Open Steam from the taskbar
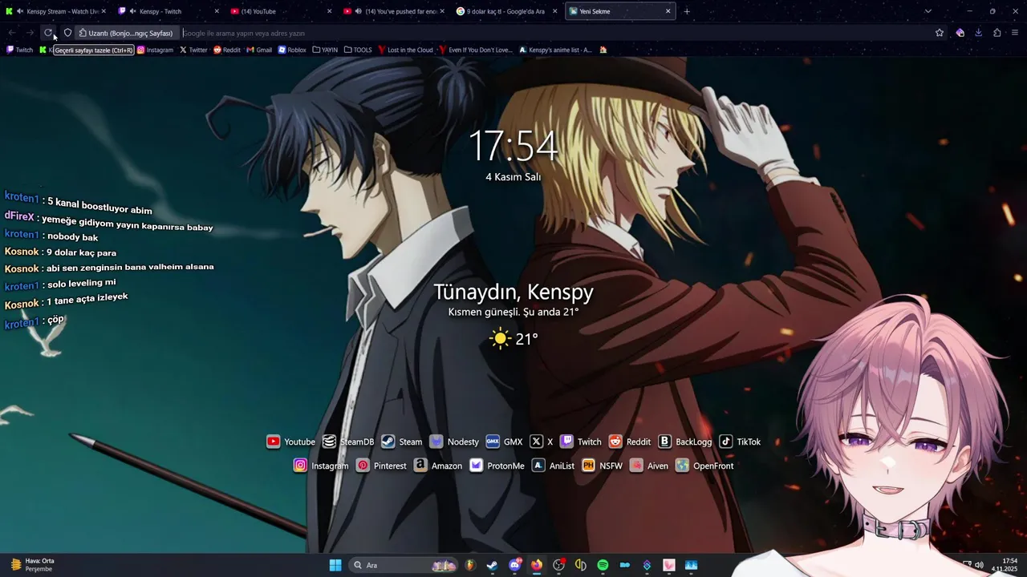 click(492, 565)
